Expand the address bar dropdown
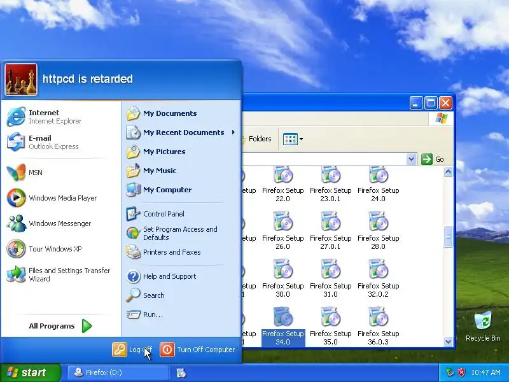The height and width of the screenshot is (382, 509). pos(411,159)
